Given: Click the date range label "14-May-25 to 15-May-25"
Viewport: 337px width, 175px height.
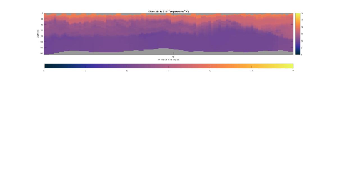Looking at the screenshot, I should coord(168,60).
